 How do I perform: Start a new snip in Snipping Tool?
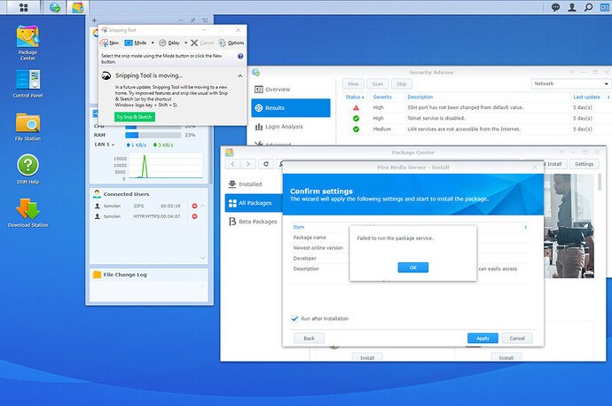coord(110,43)
